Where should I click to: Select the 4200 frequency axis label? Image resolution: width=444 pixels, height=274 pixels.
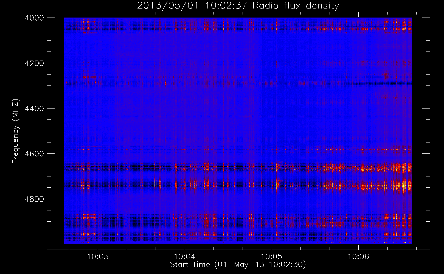tap(34, 63)
